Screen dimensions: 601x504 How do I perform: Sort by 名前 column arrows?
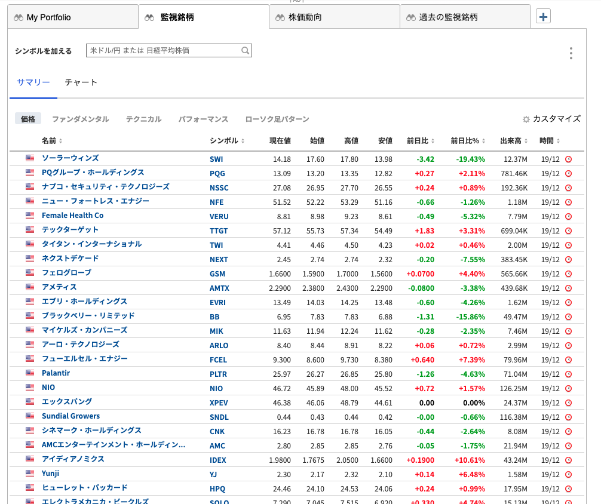click(x=60, y=141)
